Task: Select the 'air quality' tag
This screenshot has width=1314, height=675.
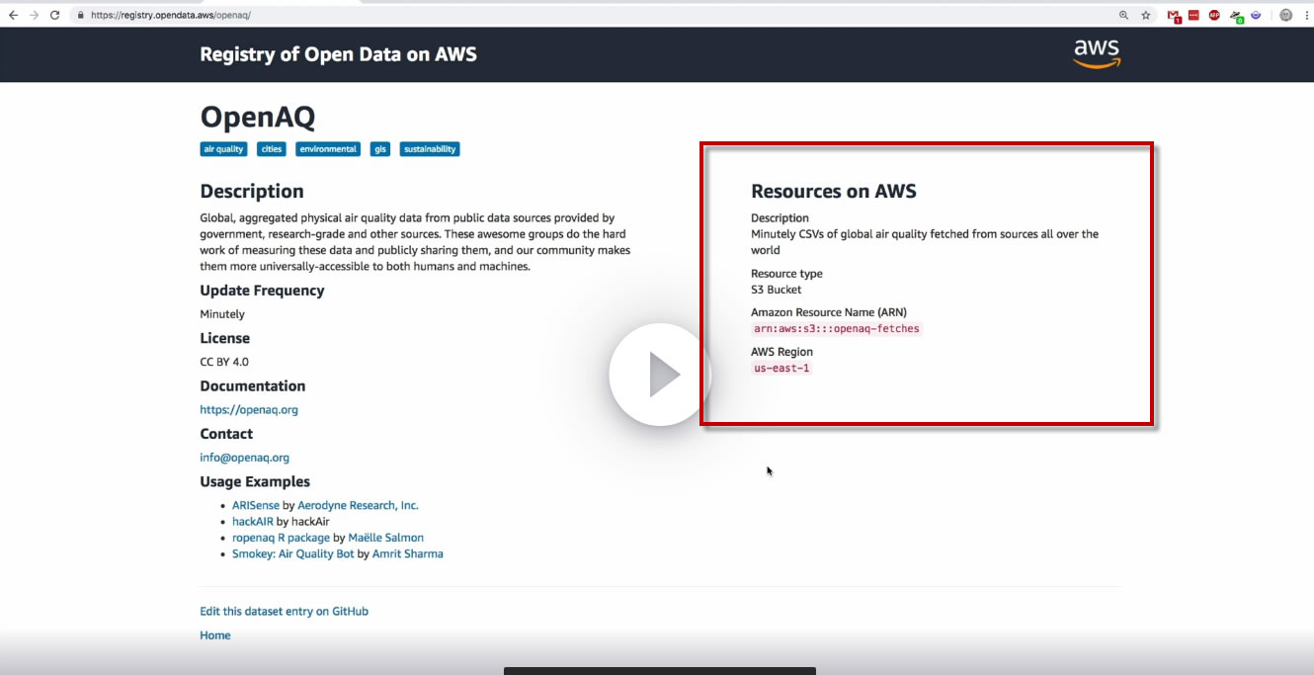Action: click(x=223, y=149)
